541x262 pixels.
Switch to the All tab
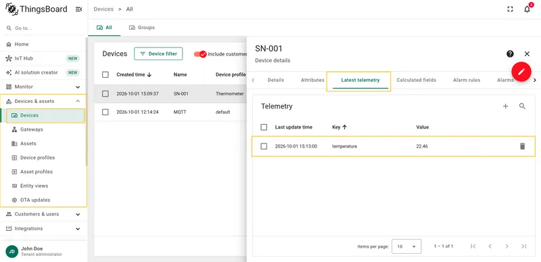coord(104,28)
